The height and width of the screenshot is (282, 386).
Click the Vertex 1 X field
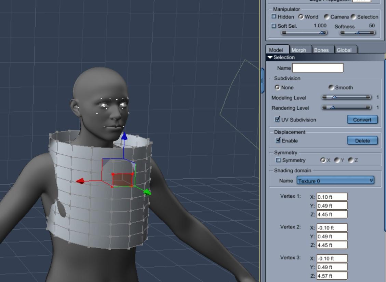click(x=332, y=197)
